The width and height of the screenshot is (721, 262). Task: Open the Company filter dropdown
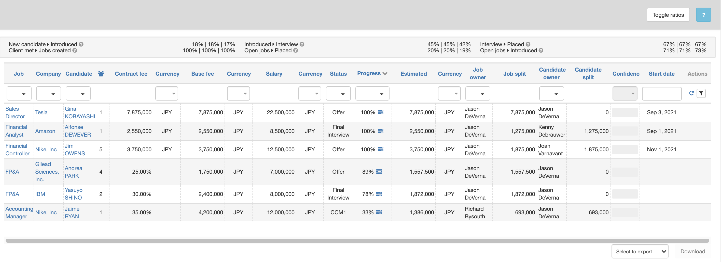(x=49, y=93)
